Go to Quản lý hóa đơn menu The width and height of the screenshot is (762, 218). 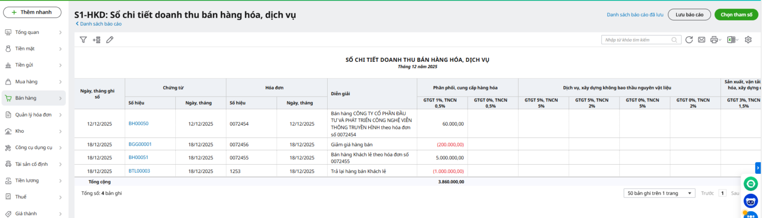point(33,115)
